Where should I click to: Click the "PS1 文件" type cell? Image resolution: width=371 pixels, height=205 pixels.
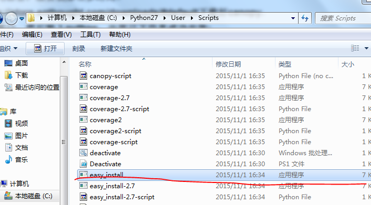292,164
